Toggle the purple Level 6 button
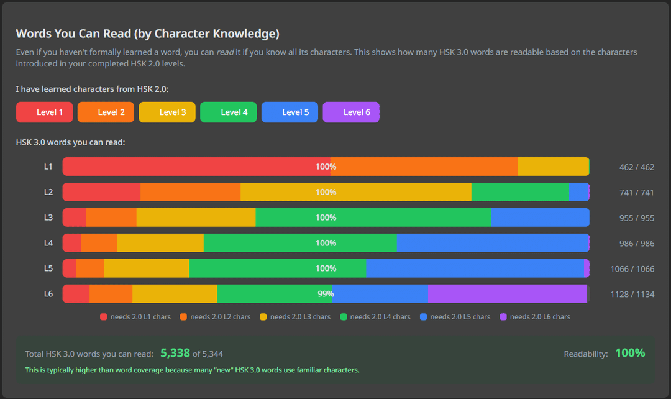This screenshot has width=671, height=399. (351, 112)
